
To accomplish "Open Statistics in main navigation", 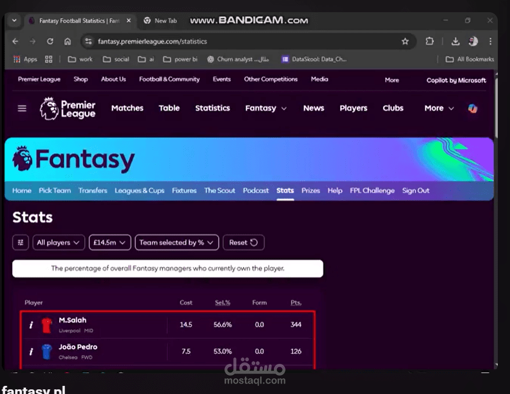I will click(x=212, y=108).
